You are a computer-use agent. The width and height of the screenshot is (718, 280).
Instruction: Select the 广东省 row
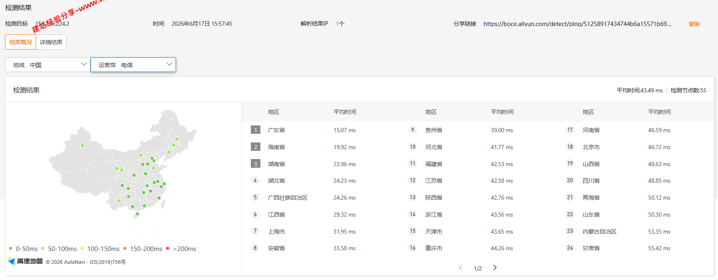pyautogui.click(x=320, y=130)
